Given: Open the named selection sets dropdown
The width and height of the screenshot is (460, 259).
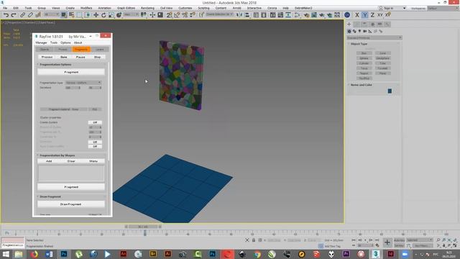Looking at the screenshot, I should coord(219,14).
